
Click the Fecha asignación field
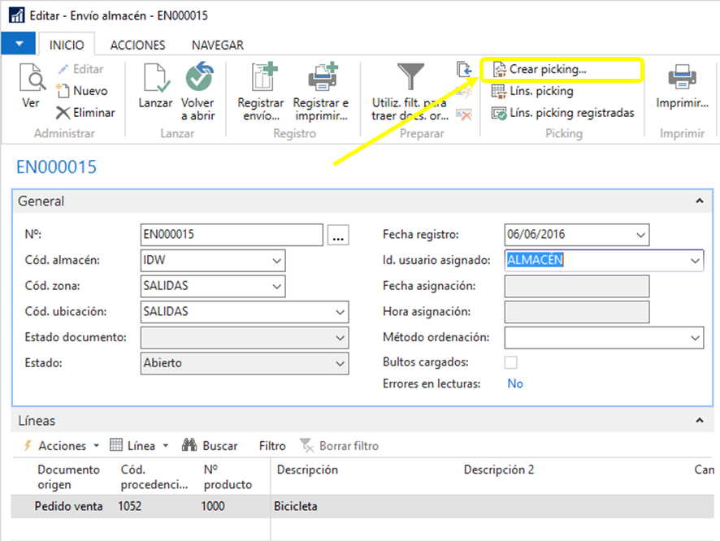pyautogui.click(x=577, y=286)
